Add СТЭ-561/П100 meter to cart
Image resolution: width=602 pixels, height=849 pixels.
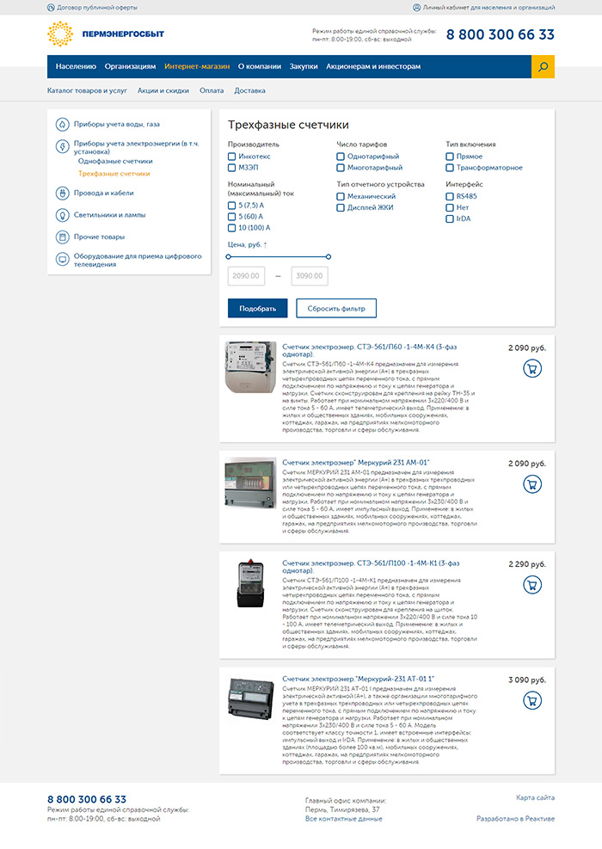[532, 585]
